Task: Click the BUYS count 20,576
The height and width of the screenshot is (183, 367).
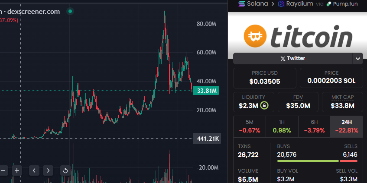Action: pos(287,155)
